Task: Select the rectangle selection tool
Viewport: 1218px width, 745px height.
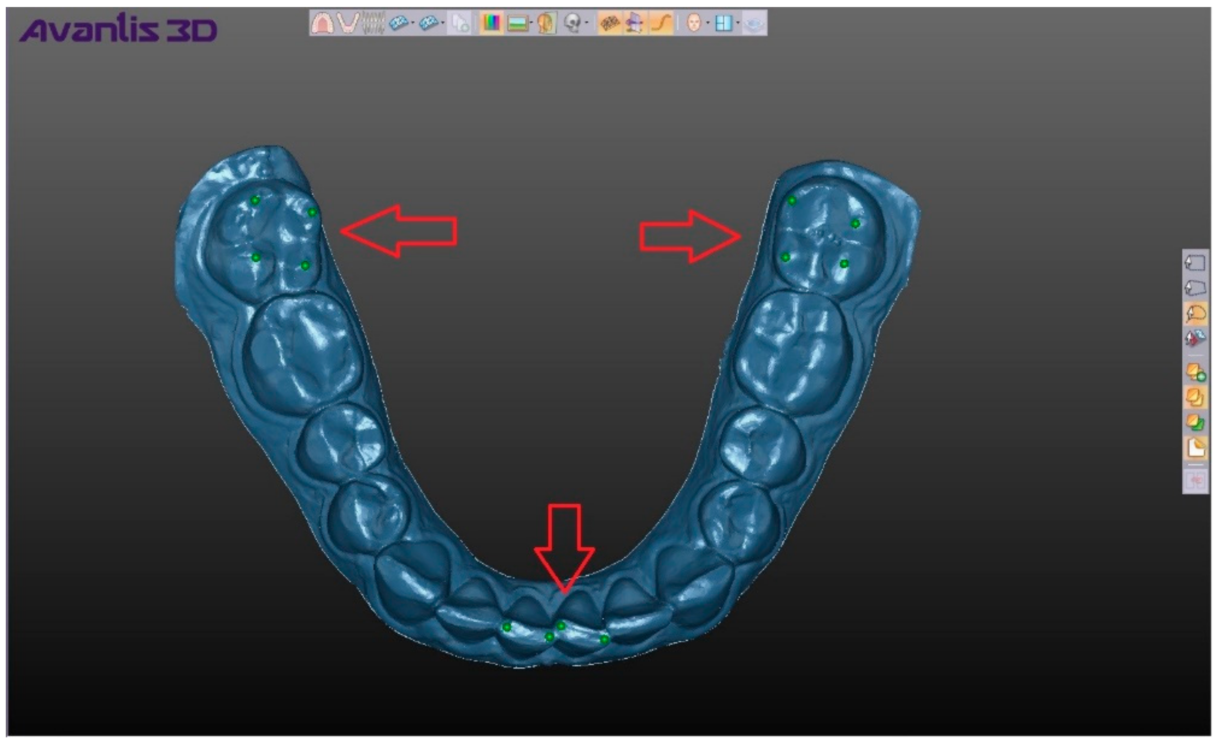Action: coord(1195,262)
